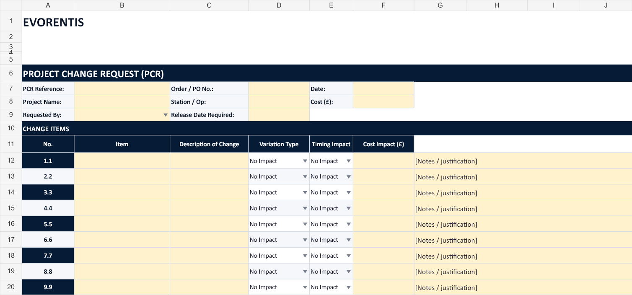This screenshot has width=632, height=295.
Task: Select the Item cell for item 1.1
Action: pos(122,161)
